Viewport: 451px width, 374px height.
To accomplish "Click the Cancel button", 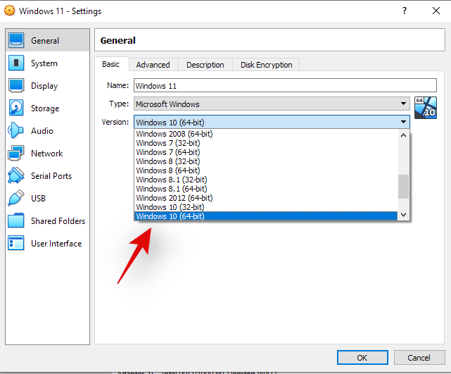I will click(419, 358).
